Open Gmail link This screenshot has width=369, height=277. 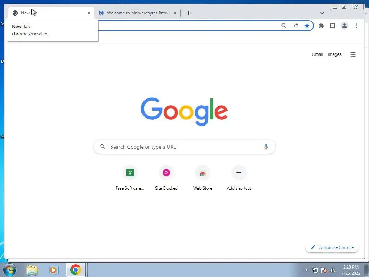tap(317, 54)
